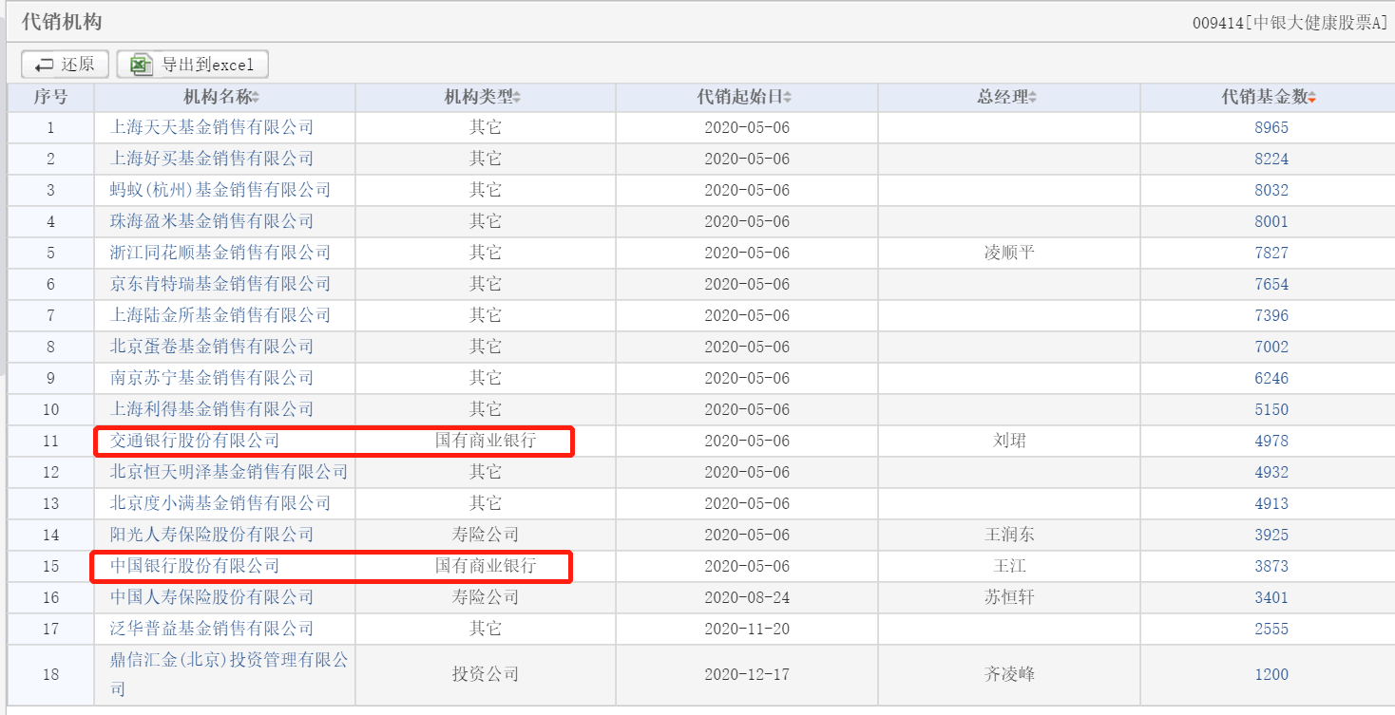Open 浙江同花顺基金销售有限公司 link
The height and width of the screenshot is (715, 1395).
point(220,253)
